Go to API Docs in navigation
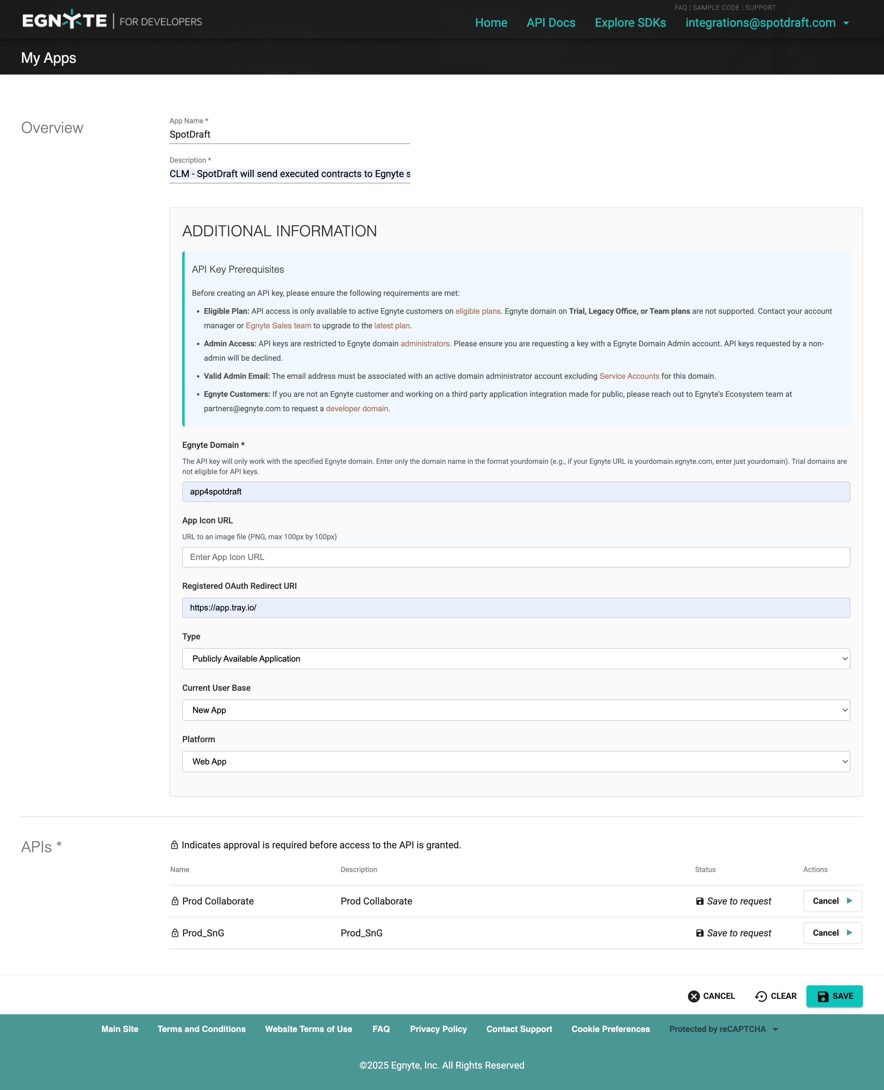The height and width of the screenshot is (1090, 884). tap(551, 23)
